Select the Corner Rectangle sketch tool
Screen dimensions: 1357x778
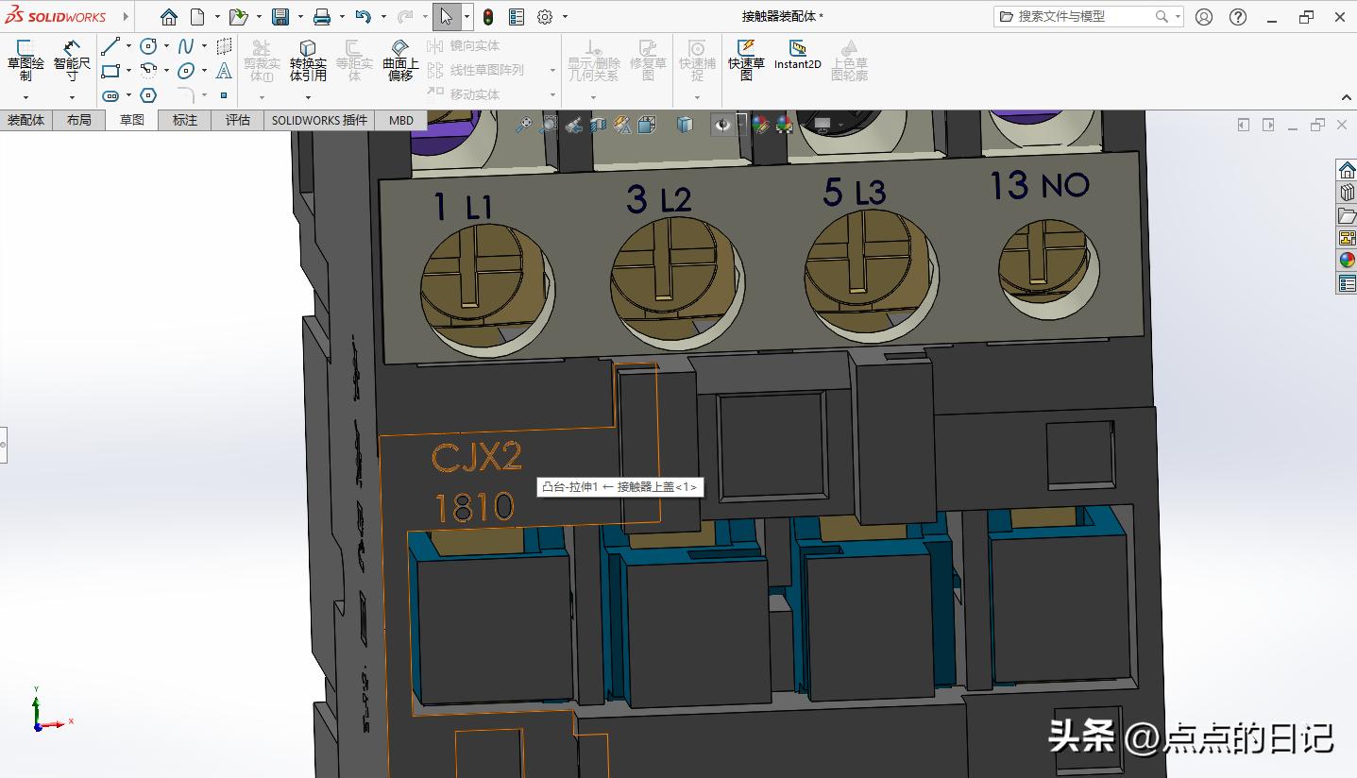coord(110,71)
